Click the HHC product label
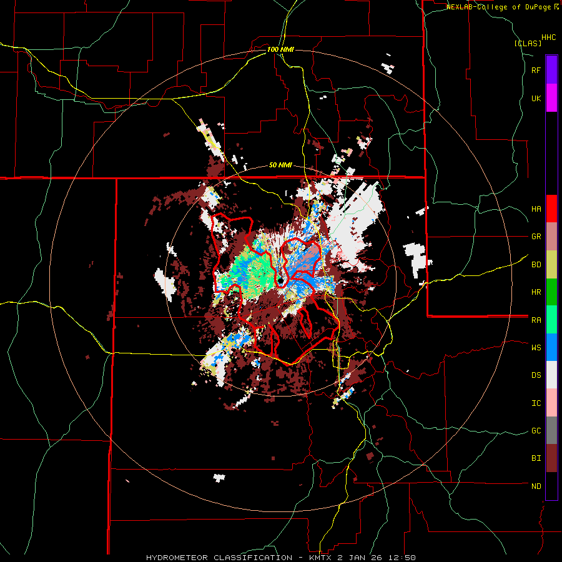Screen dimensions: 562x562 point(549,37)
